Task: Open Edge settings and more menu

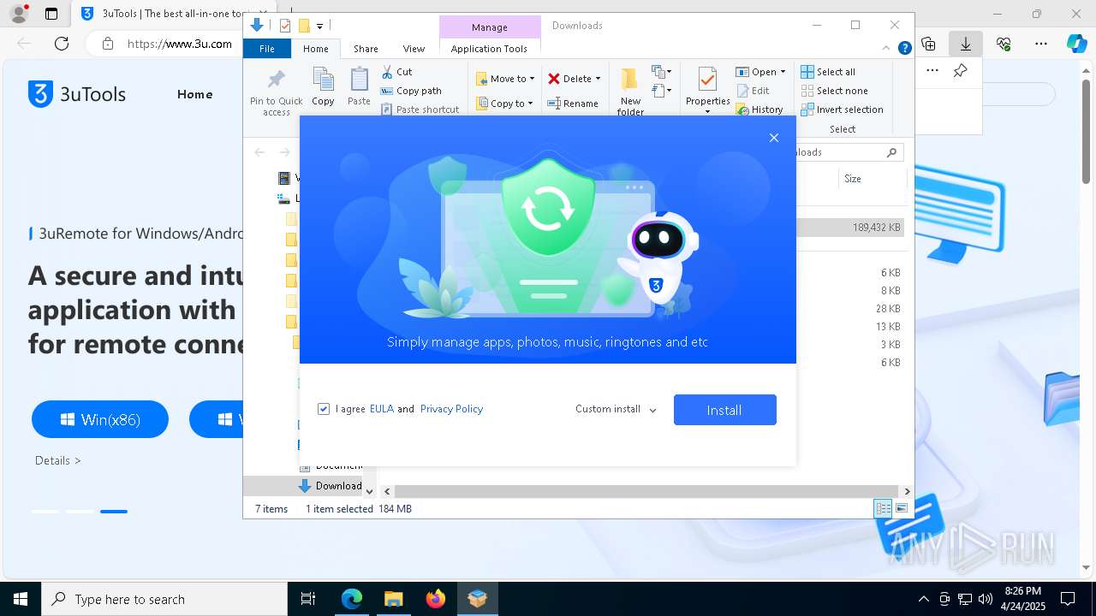Action: pyautogui.click(x=1041, y=44)
